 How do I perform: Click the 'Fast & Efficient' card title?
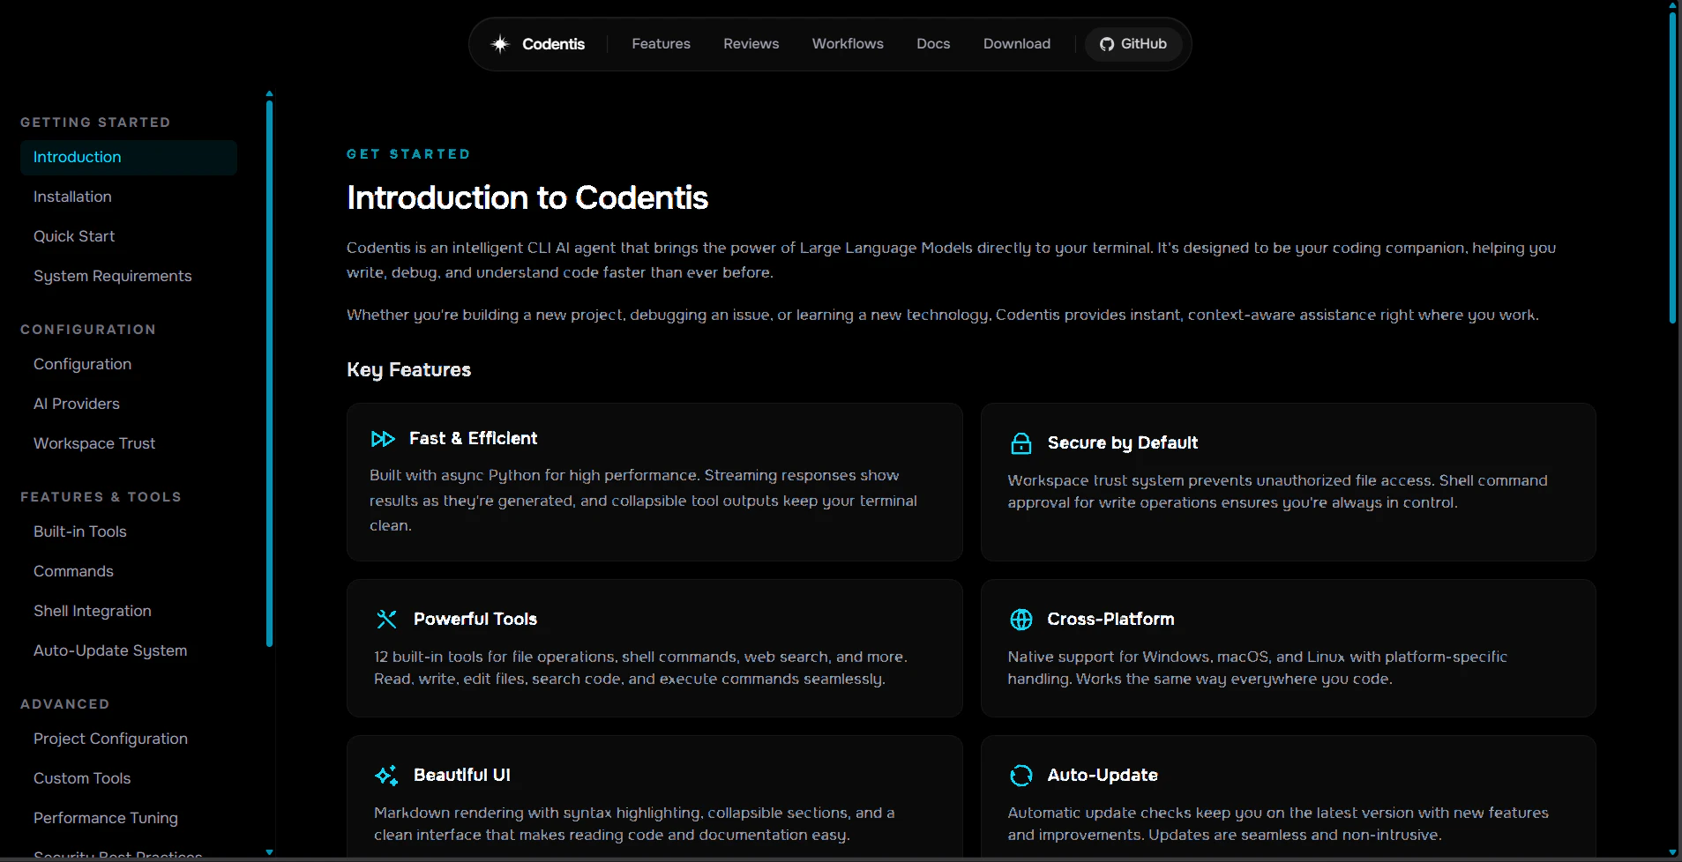[x=473, y=439]
